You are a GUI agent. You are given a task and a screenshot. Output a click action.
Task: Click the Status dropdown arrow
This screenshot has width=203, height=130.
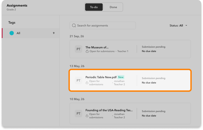pyautogui.click(x=186, y=25)
